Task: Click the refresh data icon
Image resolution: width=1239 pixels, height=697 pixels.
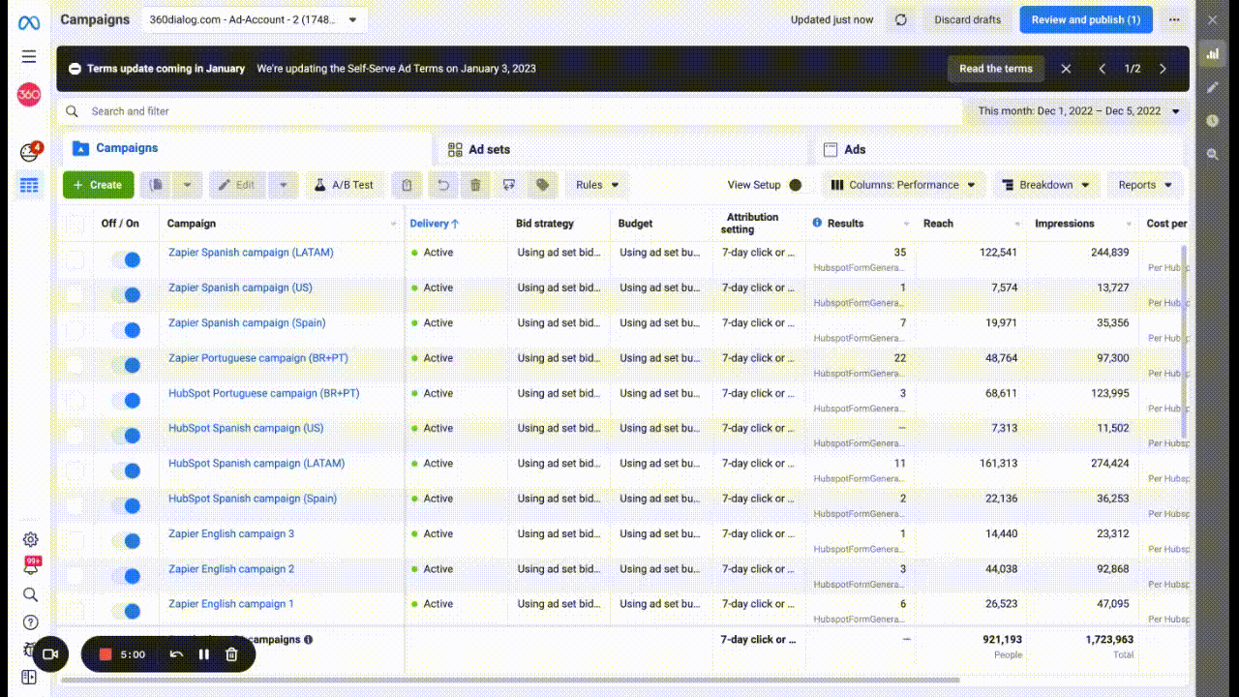Action: point(901,19)
